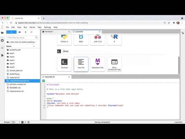
Task: Toggle the Simple mode switch
Action: pyautogui.click(x=13, y=122)
